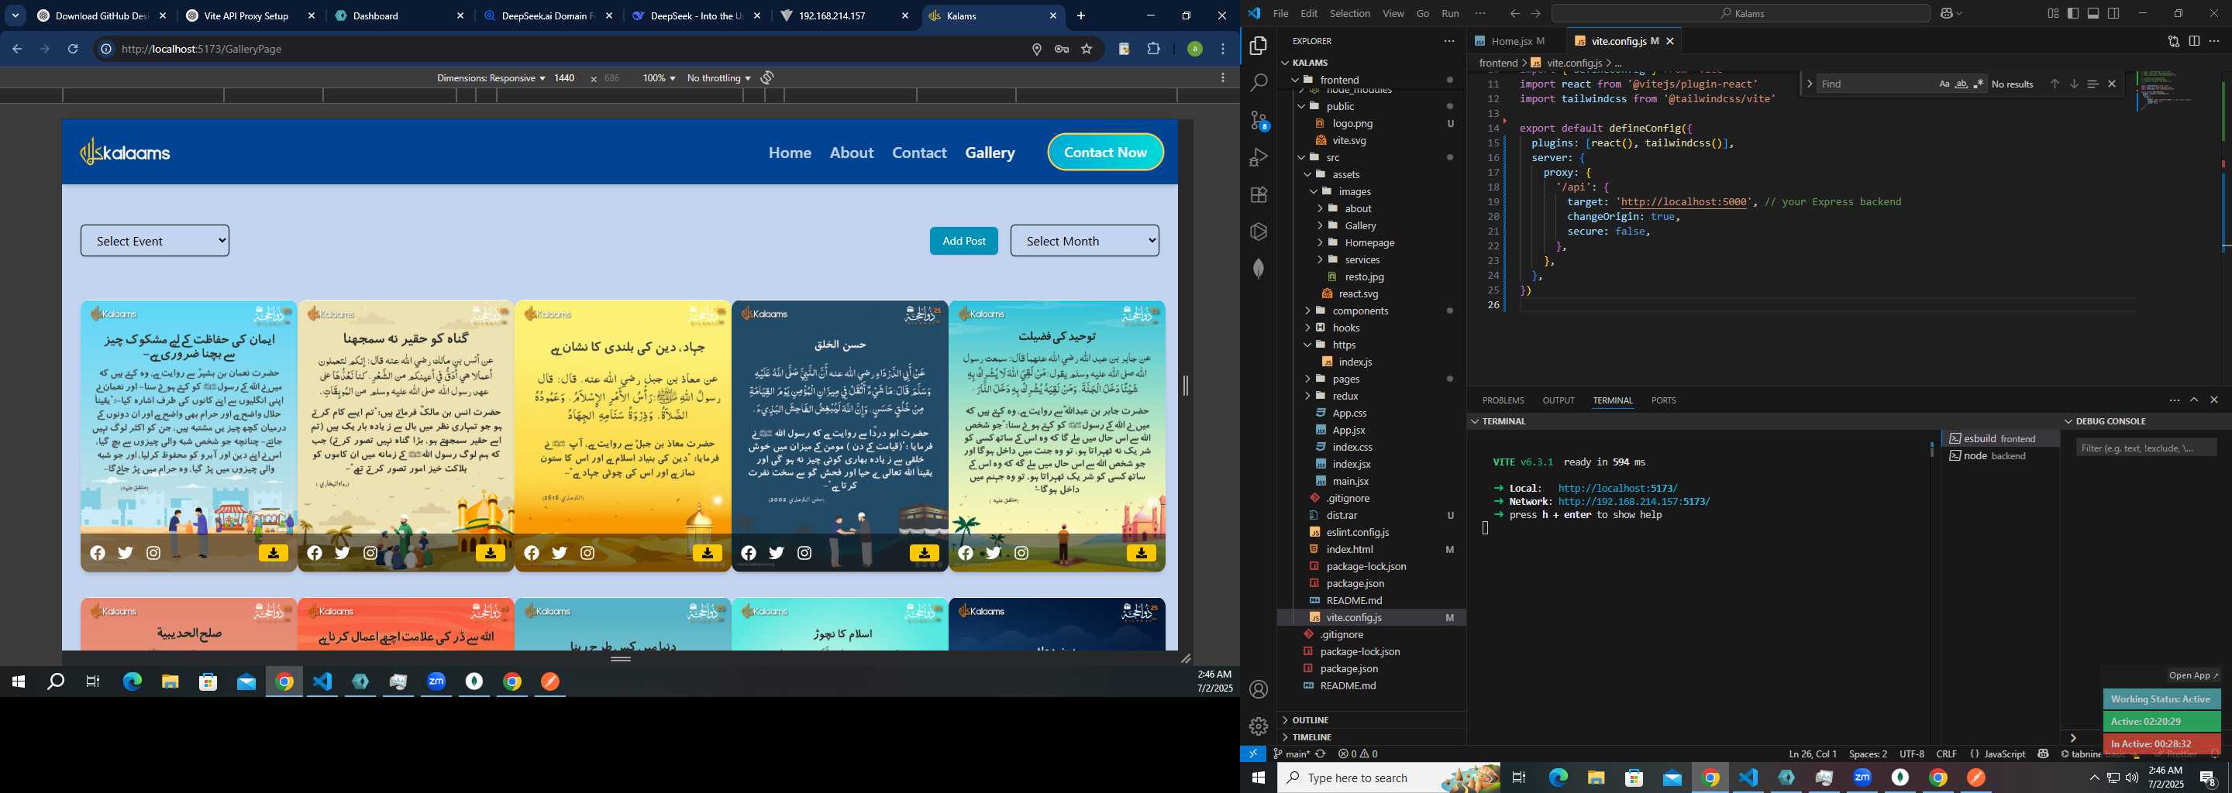Open Chrome's new tab plus button
The width and height of the screenshot is (2232, 793).
(1080, 15)
